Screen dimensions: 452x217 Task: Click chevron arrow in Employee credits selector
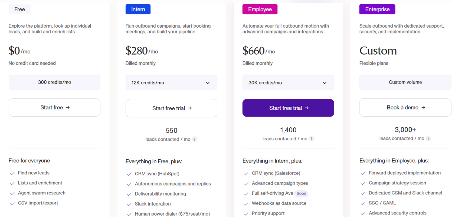click(325, 83)
